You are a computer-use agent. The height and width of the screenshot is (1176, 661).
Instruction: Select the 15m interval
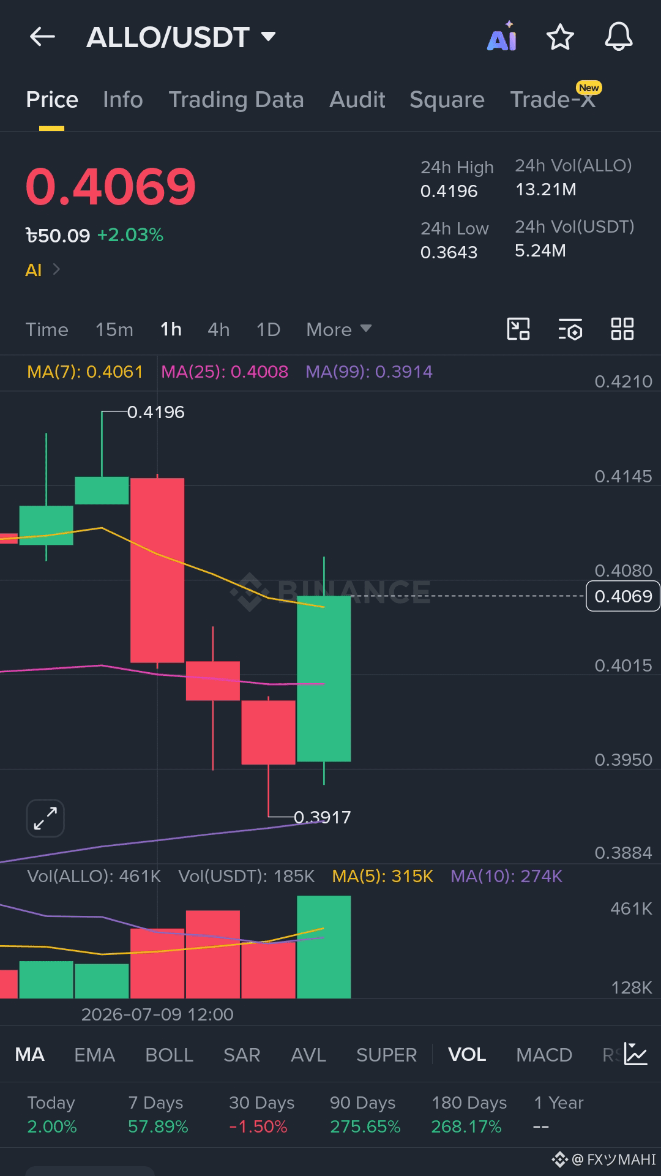click(114, 330)
